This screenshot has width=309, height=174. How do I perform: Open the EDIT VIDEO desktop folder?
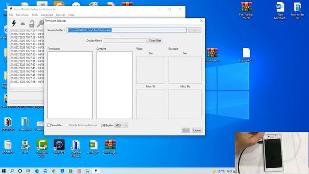pos(8,124)
